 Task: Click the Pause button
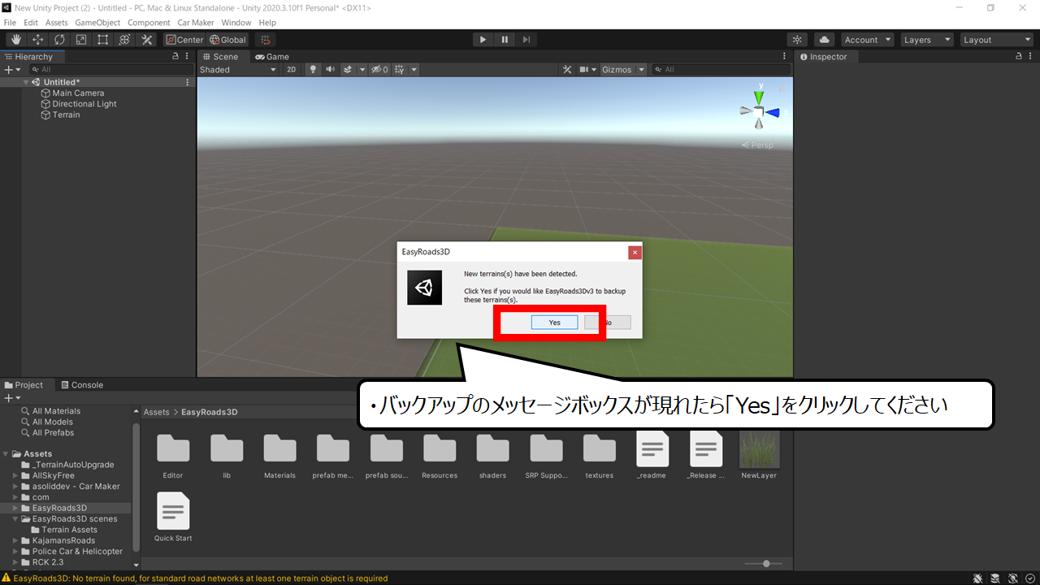[505, 40]
